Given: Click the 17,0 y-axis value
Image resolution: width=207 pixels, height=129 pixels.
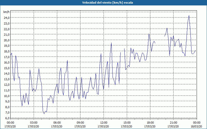Looking at the screenshot, I should 6,57.
